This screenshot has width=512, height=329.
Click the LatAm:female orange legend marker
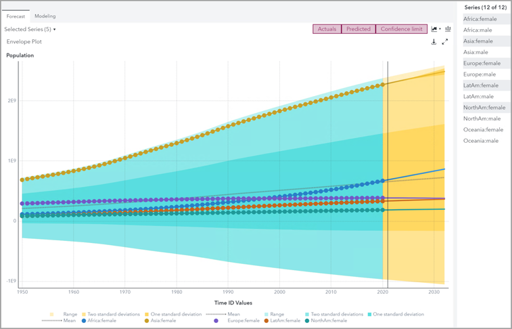click(x=266, y=321)
